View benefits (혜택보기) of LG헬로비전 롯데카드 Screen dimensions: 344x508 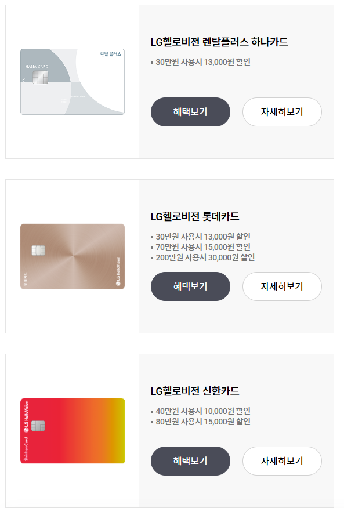[190, 286]
